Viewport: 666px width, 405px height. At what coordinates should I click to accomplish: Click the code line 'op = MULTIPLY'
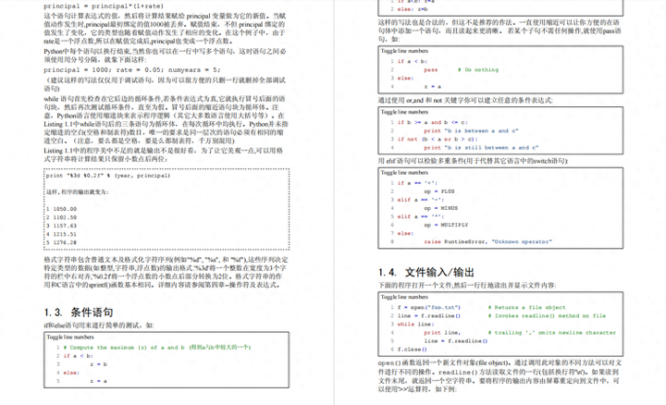(446, 225)
